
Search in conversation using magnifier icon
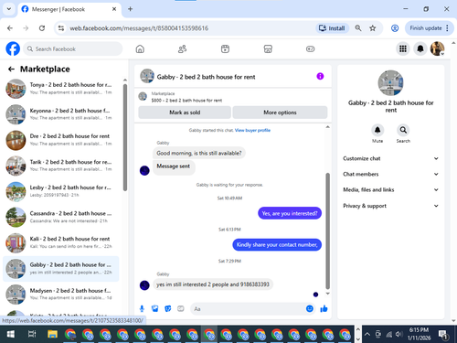[403, 130]
